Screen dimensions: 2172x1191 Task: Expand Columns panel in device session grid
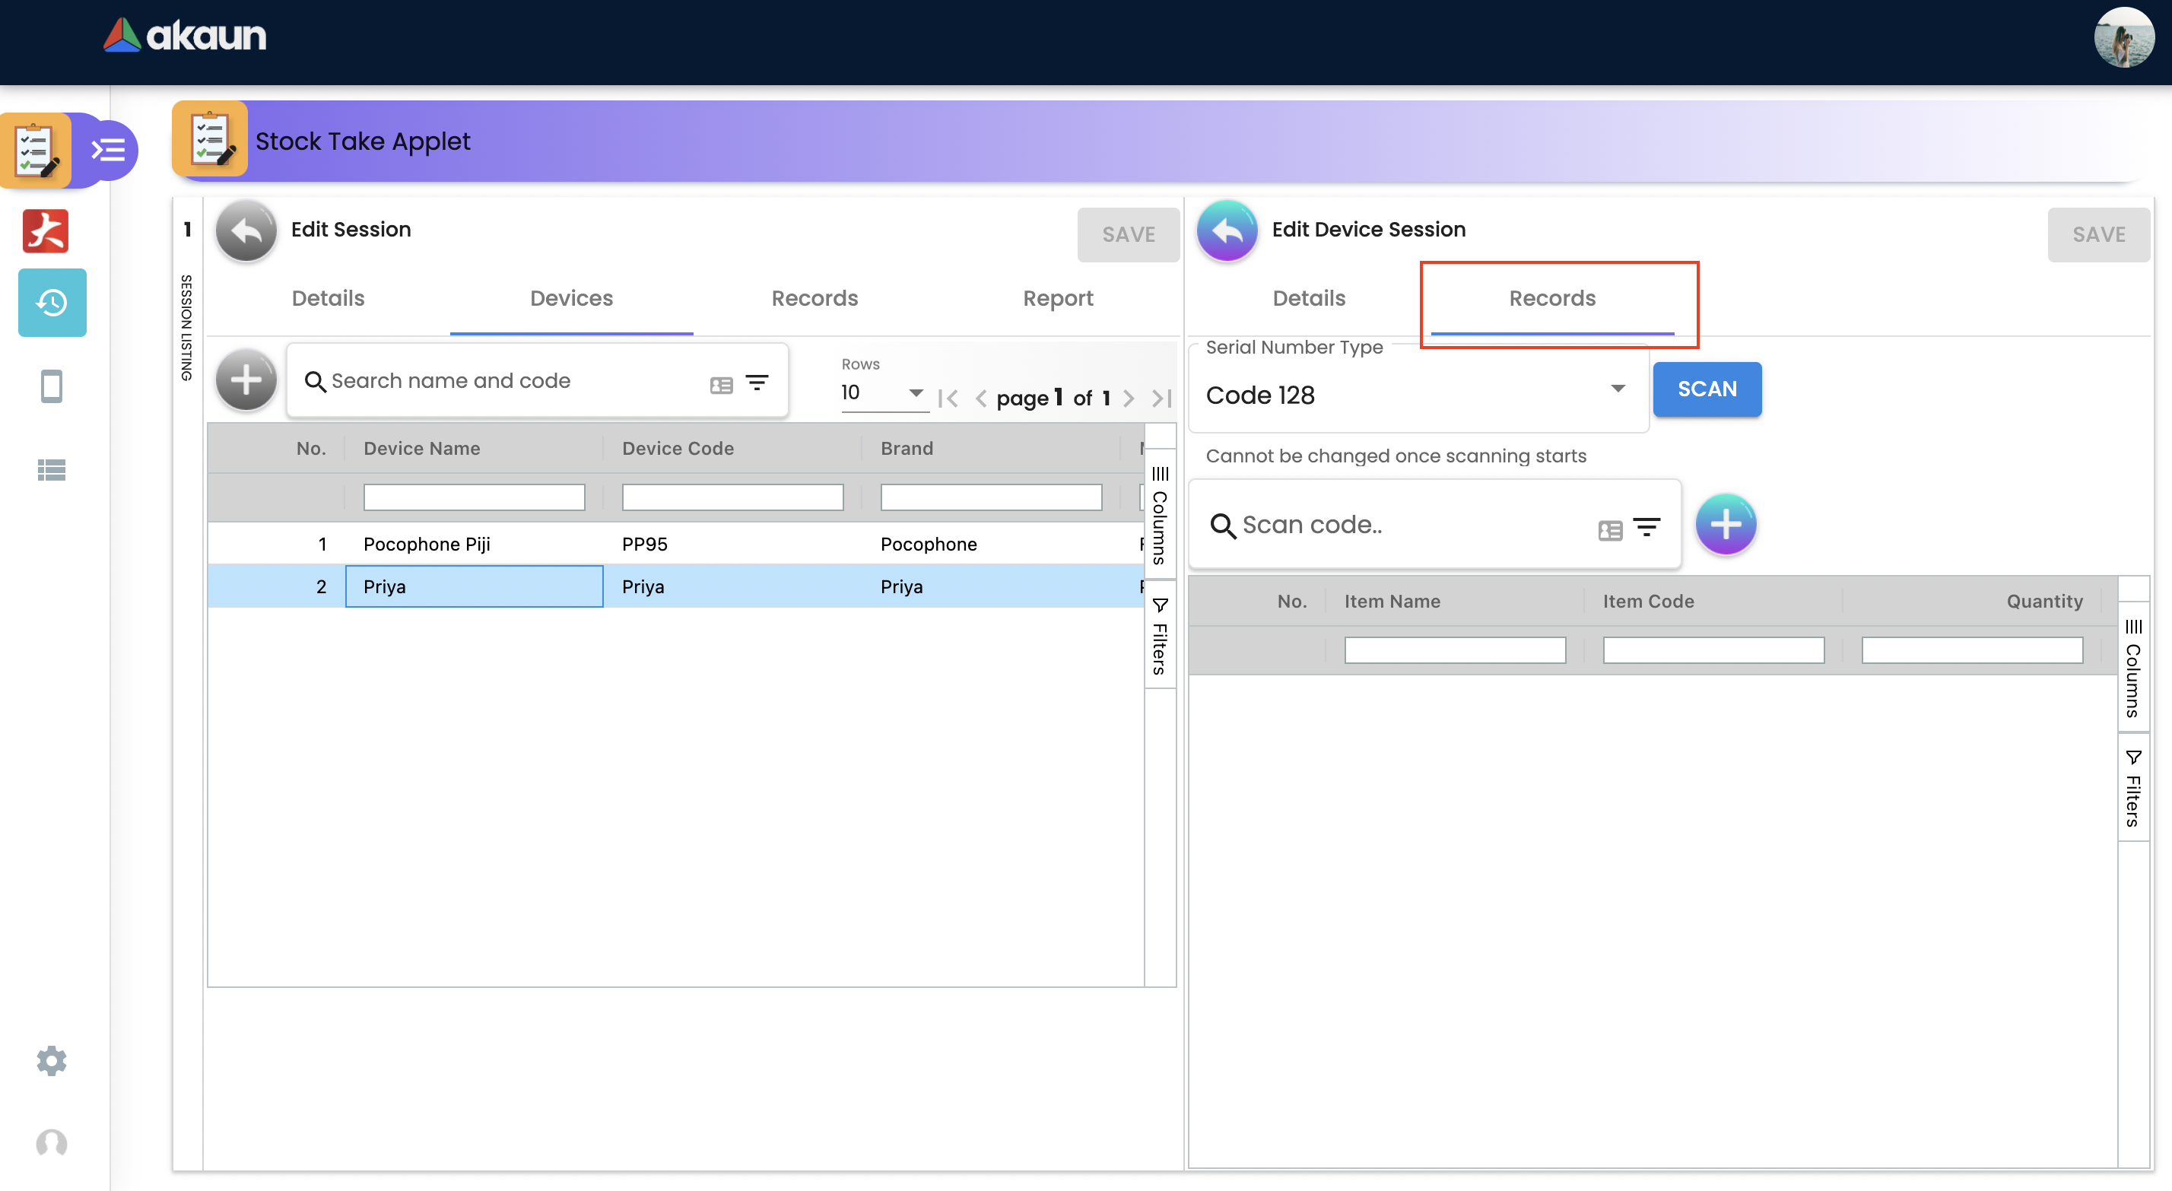[2132, 667]
